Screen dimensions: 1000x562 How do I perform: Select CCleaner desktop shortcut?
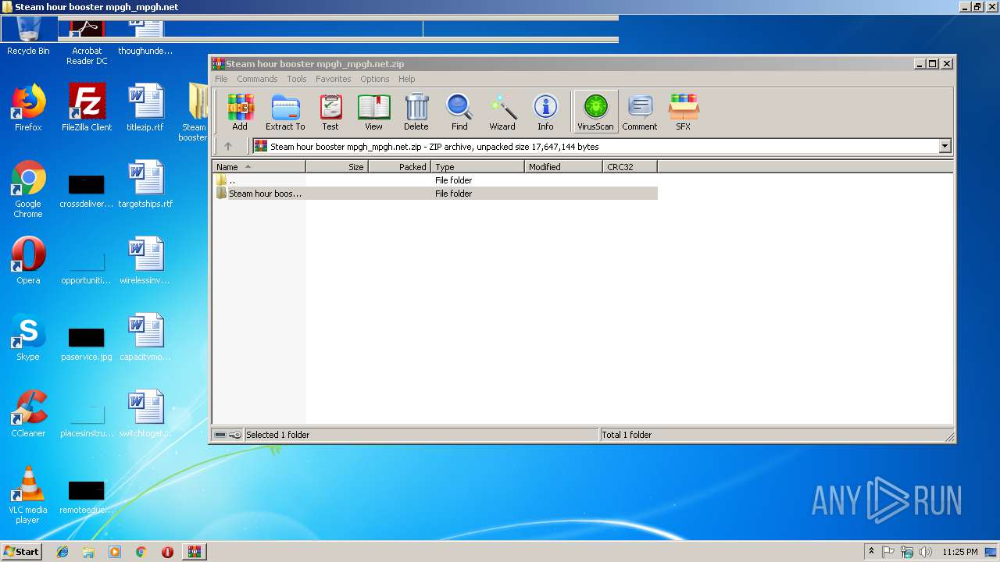point(28,414)
